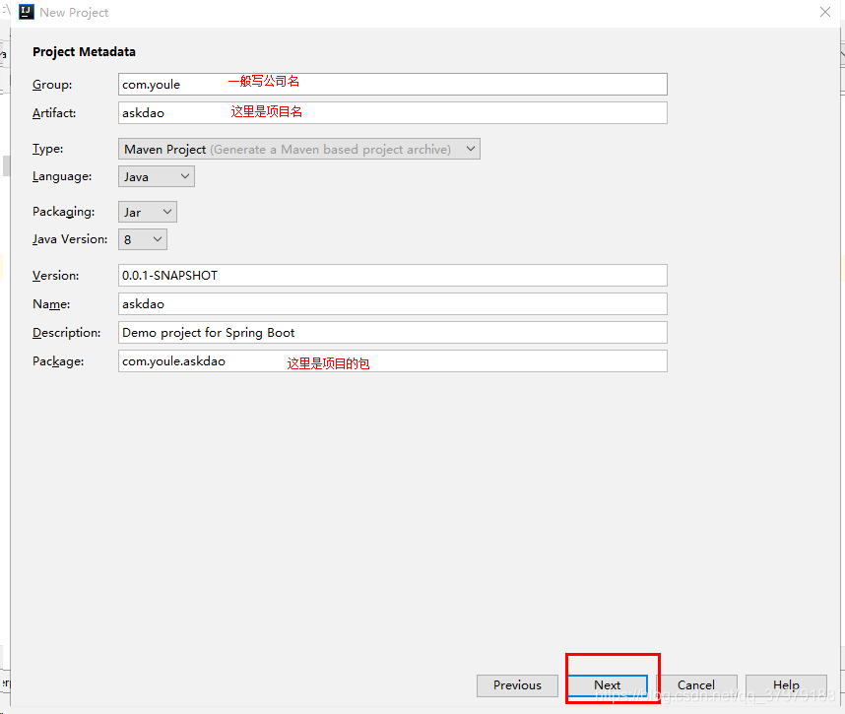Click the Packaging: label
This screenshot has height=714, width=845.
pos(64,212)
